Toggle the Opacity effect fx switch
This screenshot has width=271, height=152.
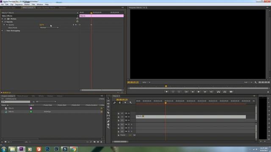[5, 22]
